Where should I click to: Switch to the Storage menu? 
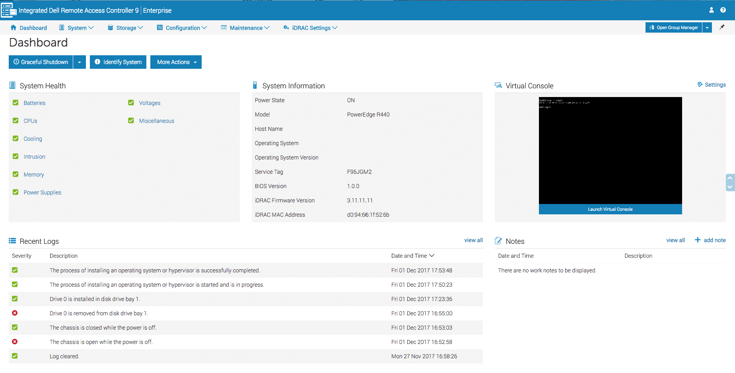click(125, 27)
